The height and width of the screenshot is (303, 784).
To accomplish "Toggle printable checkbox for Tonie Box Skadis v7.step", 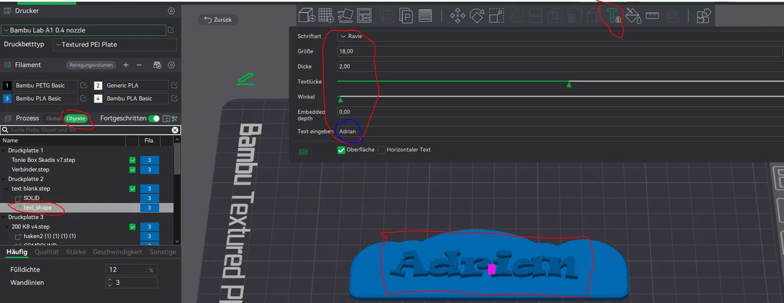I will 132,160.
